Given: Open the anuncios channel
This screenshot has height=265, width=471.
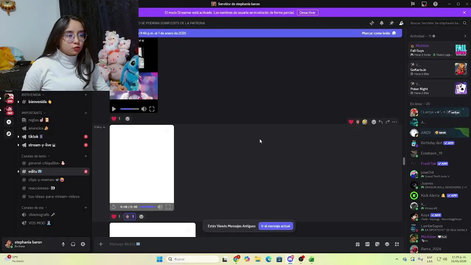Looking at the screenshot, I should coord(54,128).
